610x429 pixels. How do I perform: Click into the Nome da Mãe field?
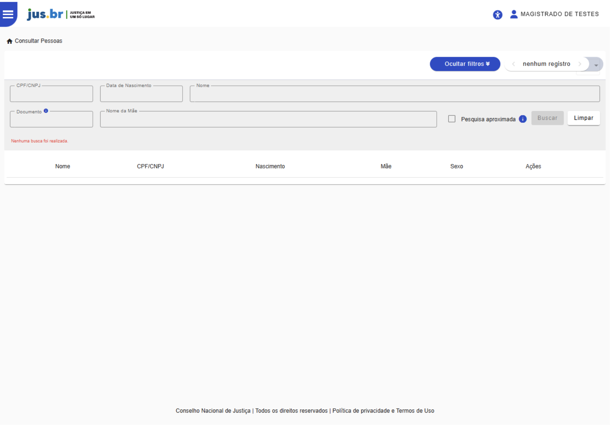(x=268, y=119)
